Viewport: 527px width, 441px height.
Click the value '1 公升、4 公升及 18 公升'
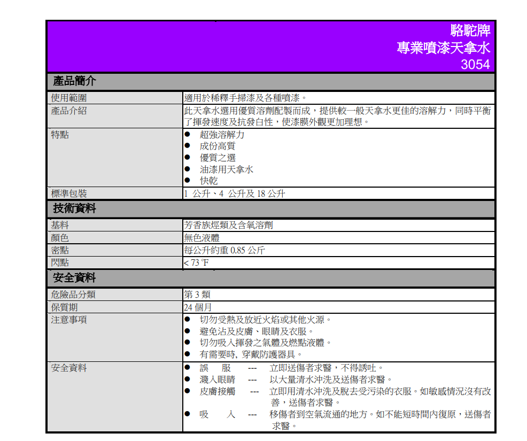(235, 194)
